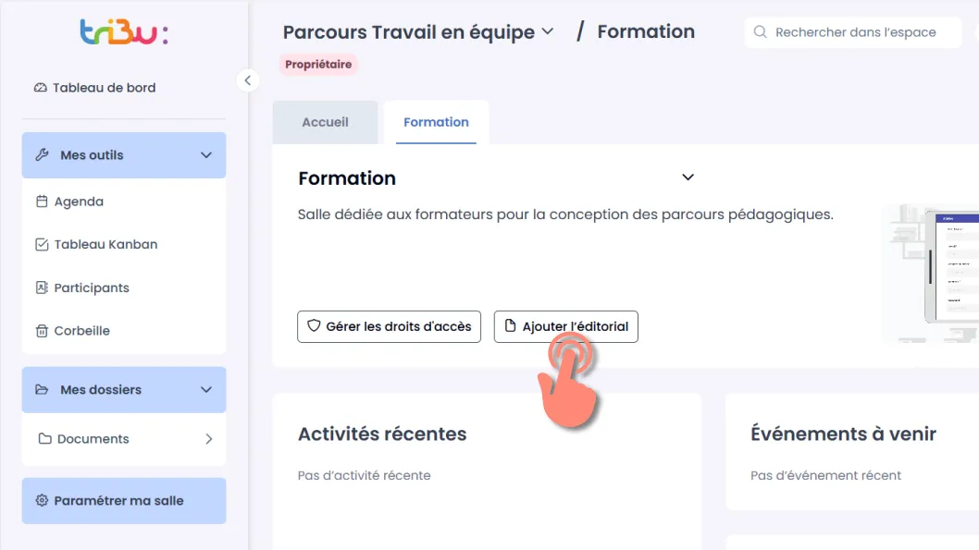Click the Mes dossiers label
979x550 pixels.
pyautogui.click(x=101, y=390)
